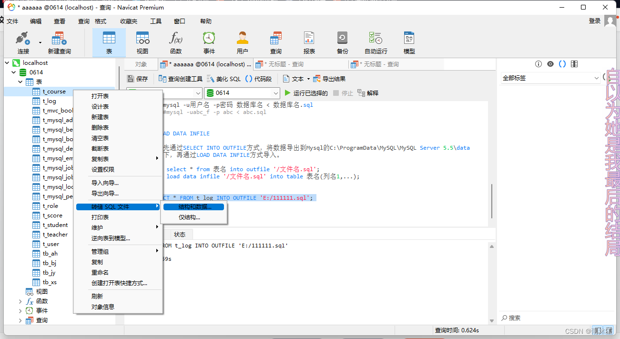
Task: Choose 导出向导... in the context menu
Action: click(x=105, y=194)
